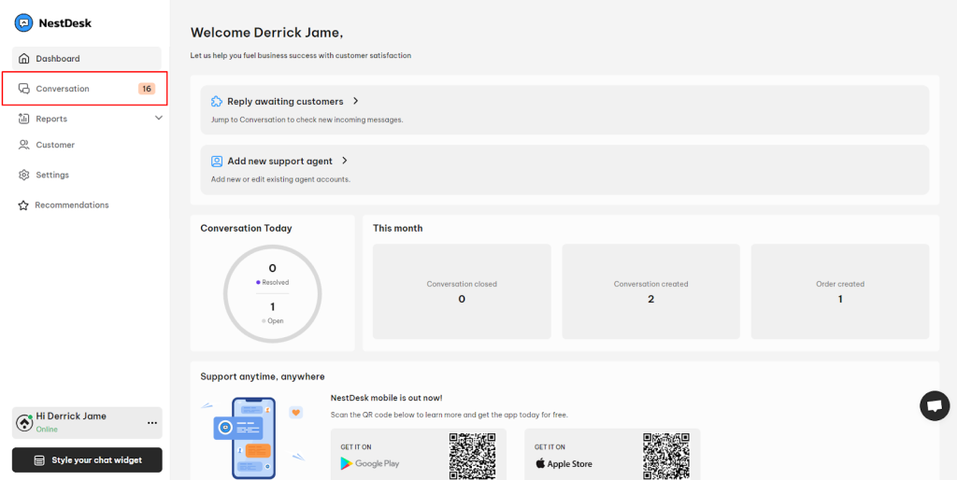Click the Online status text
The height and width of the screenshot is (480, 957).
pos(47,430)
